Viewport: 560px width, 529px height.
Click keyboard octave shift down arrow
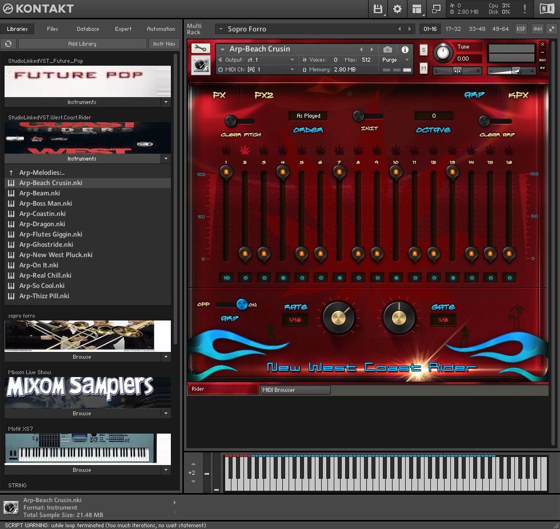pyautogui.click(x=193, y=482)
